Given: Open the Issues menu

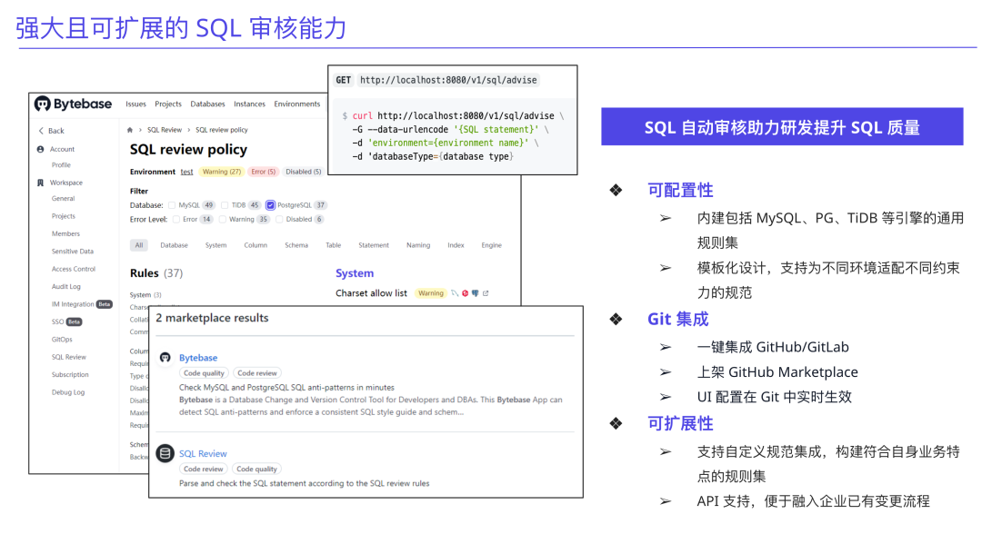Looking at the screenshot, I should point(135,104).
